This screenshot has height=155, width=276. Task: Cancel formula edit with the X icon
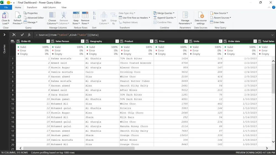(x=14, y=35)
